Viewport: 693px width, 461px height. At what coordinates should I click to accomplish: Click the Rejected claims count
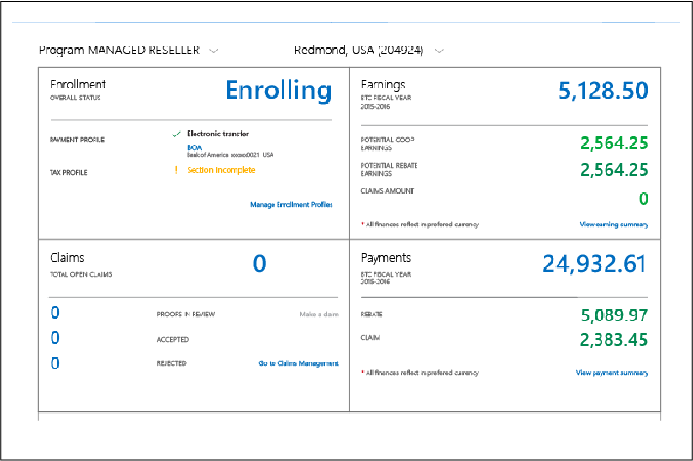coord(55,363)
